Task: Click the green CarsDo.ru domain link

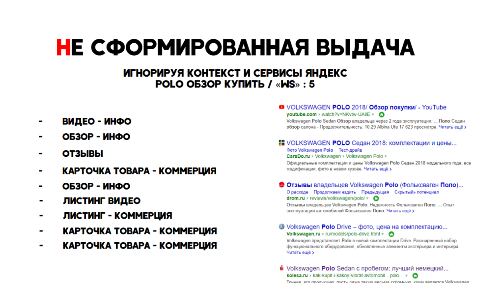Action: coord(298,157)
